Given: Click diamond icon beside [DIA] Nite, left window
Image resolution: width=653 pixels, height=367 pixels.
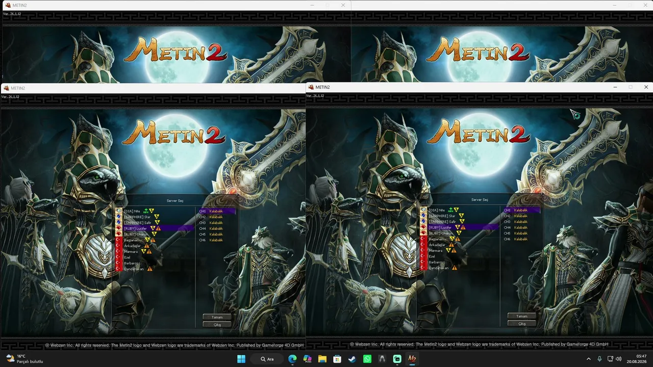Looking at the screenshot, I should point(119,211).
